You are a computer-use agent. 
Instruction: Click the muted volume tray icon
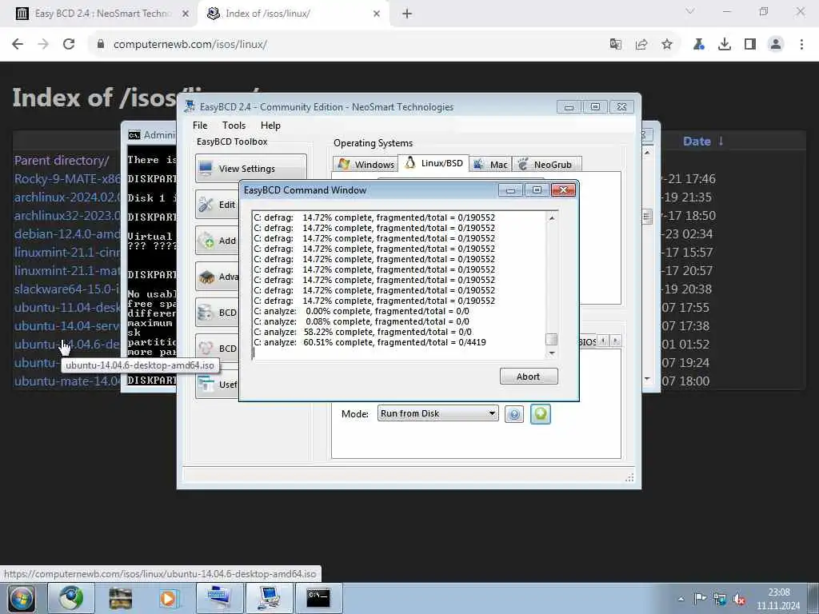click(738, 599)
